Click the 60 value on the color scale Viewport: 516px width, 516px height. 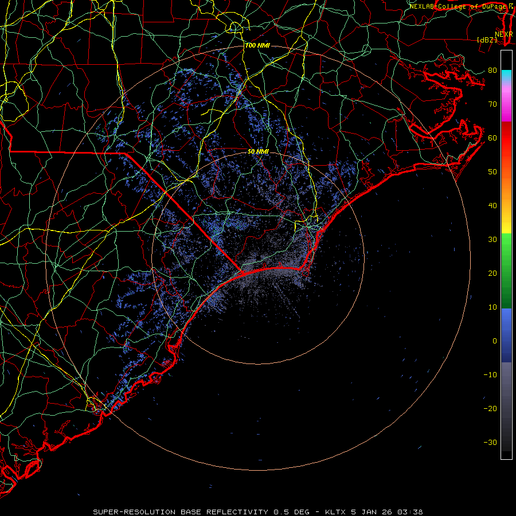point(492,138)
